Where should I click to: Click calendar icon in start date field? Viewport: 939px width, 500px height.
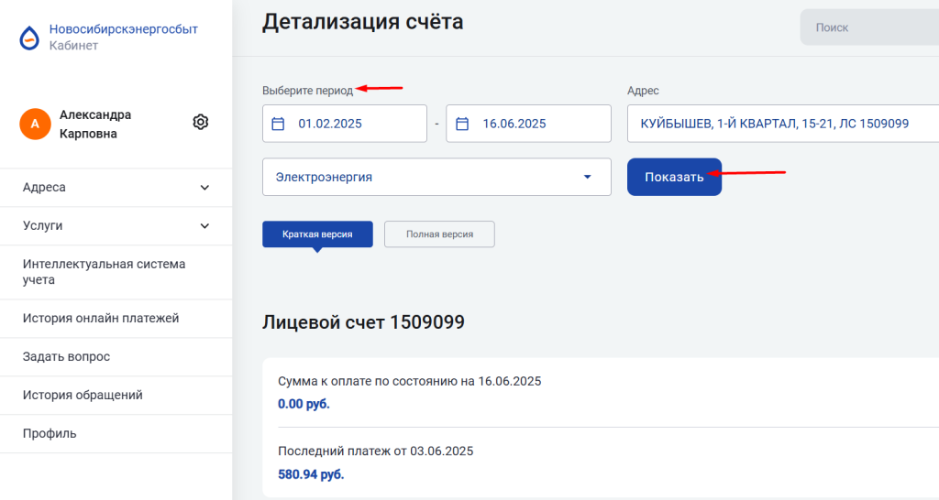coord(279,124)
